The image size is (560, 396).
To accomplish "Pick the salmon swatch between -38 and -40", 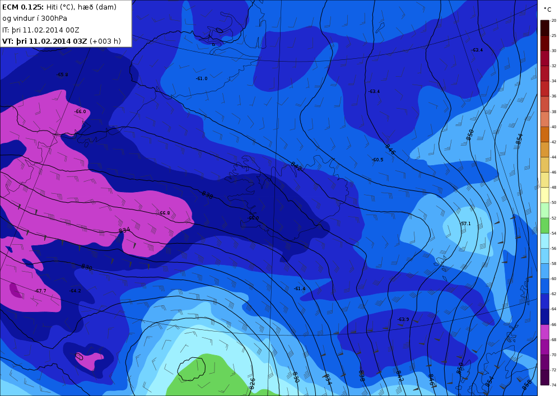I will tap(545, 119).
